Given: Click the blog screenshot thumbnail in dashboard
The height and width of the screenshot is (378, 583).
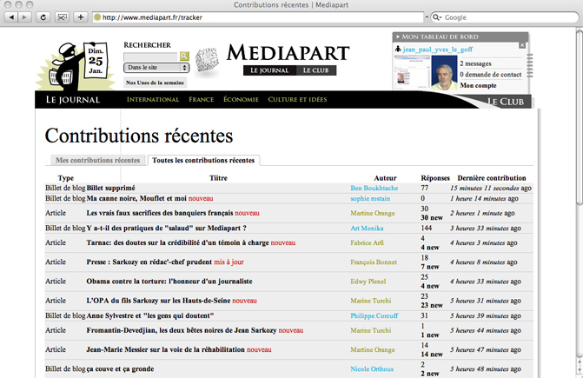Looking at the screenshot, I should [412, 72].
